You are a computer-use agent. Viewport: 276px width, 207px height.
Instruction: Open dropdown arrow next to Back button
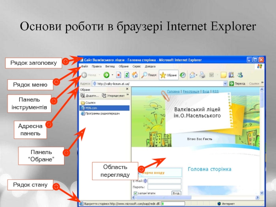99,75
